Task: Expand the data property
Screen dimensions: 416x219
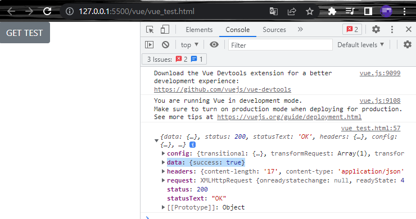Action: pos(163,162)
